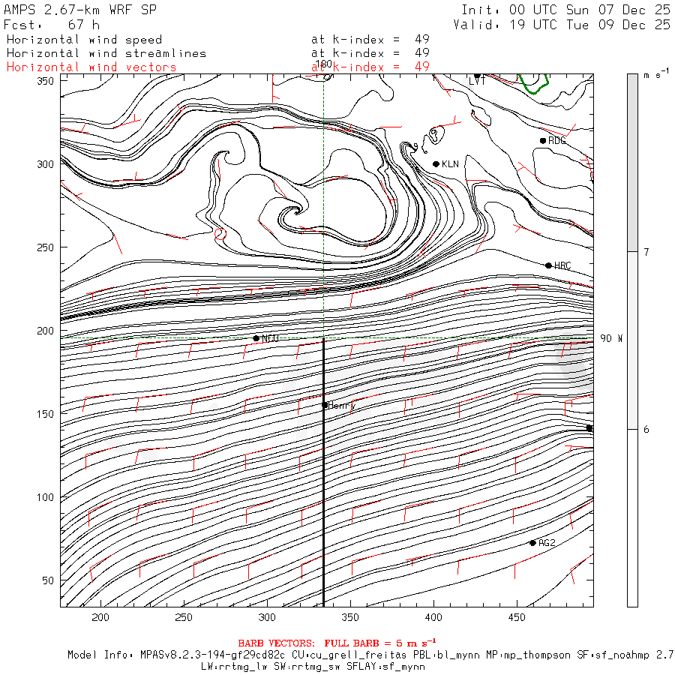The image size is (675, 675).
Task: Click the red 'Horizontal wind vectors' label
Action: point(91,67)
